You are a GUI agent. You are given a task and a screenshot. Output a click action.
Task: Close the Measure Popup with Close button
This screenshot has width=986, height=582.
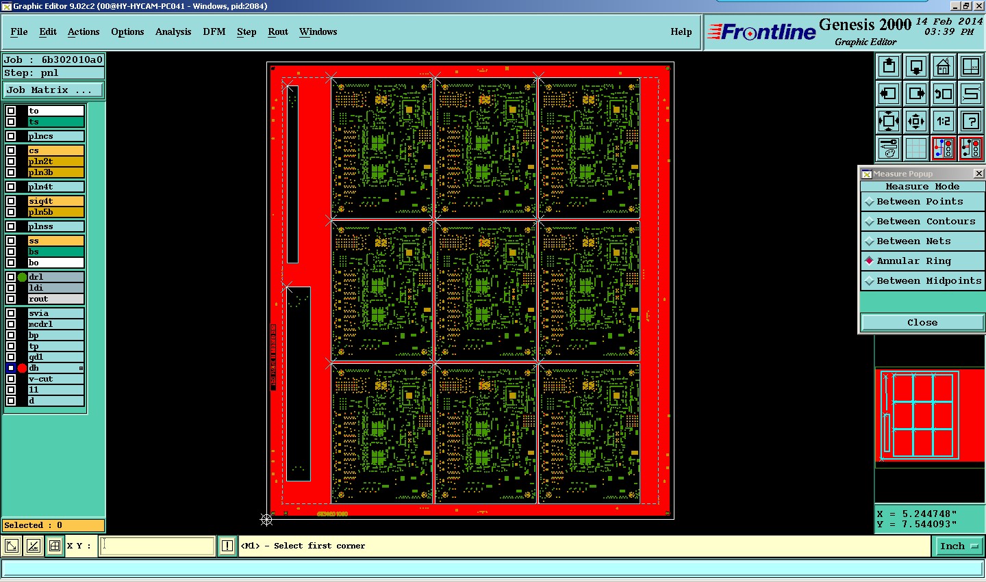click(x=922, y=322)
